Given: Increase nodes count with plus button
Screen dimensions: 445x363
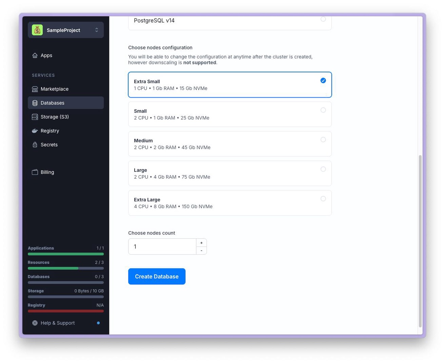Looking at the screenshot, I should click(201, 243).
